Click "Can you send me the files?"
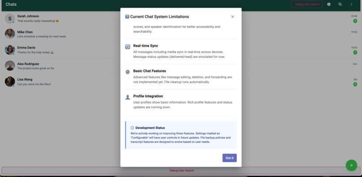This screenshot has width=362, height=177. coord(34,84)
